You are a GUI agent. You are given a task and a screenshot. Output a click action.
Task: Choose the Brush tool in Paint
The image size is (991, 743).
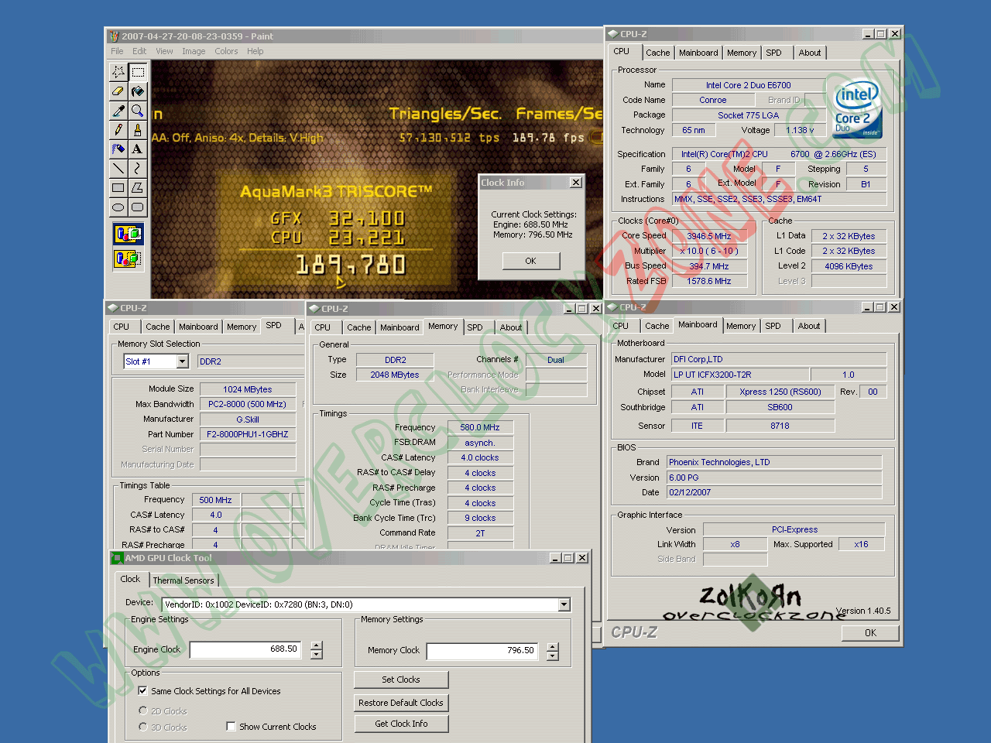pyautogui.click(x=138, y=130)
